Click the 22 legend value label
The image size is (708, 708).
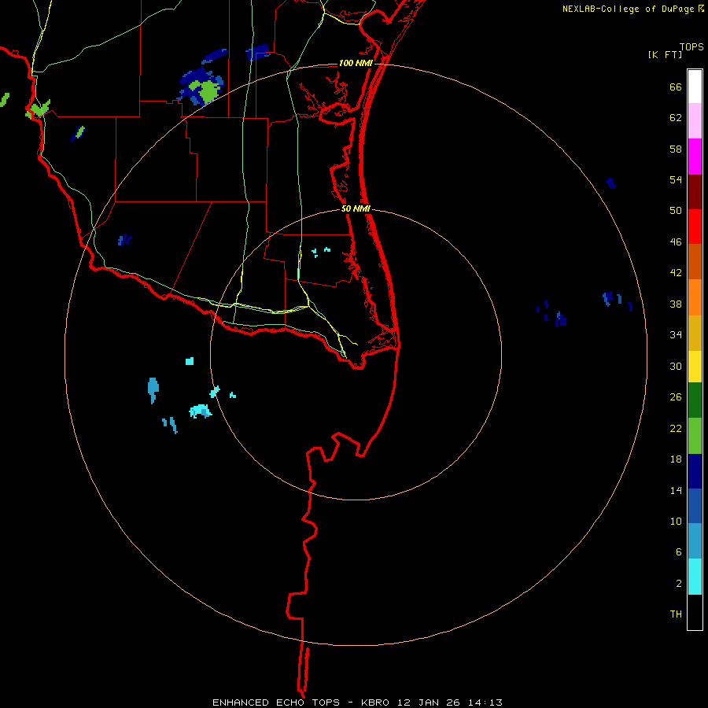[676, 428]
